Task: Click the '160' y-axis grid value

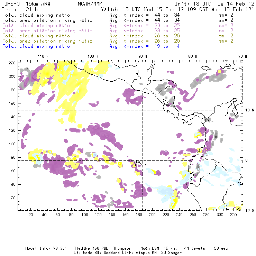Action: tap(12, 103)
